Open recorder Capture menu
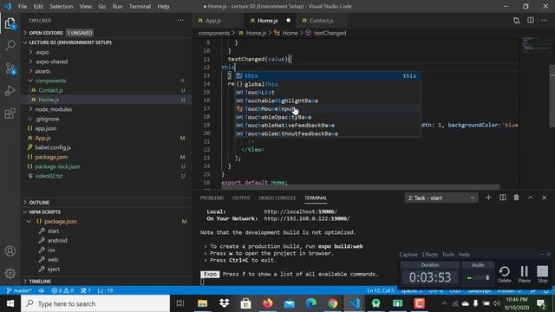The height and width of the screenshot is (312, 555). tap(408, 254)
